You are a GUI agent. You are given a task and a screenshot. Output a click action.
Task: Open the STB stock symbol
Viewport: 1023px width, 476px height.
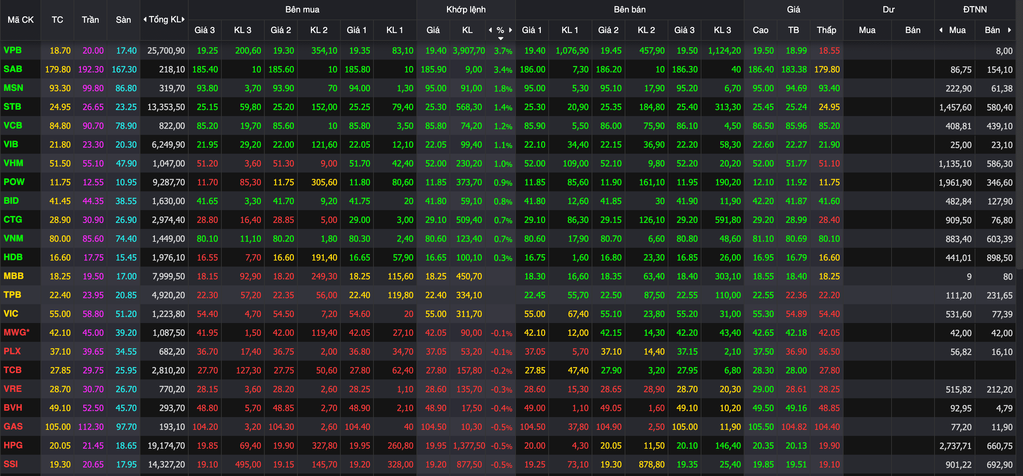(12, 107)
